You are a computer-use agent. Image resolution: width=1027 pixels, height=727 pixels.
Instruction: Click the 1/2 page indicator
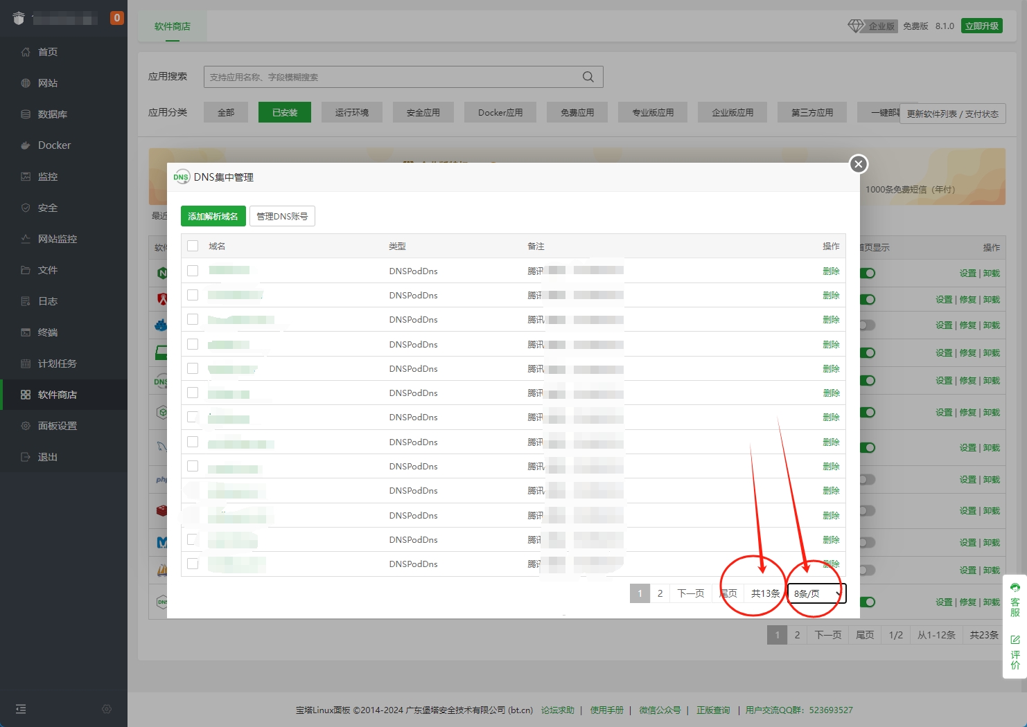[x=896, y=635]
